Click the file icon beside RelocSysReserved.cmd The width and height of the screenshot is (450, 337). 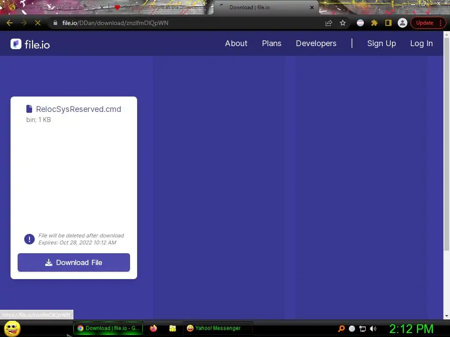[29, 109]
